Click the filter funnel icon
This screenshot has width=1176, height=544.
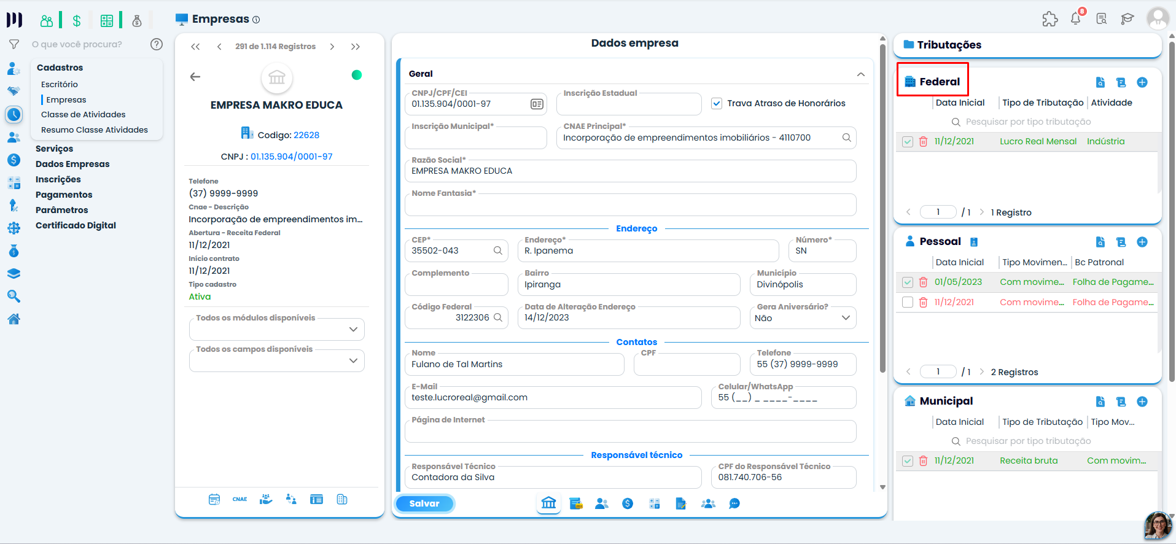click(14, 44)
